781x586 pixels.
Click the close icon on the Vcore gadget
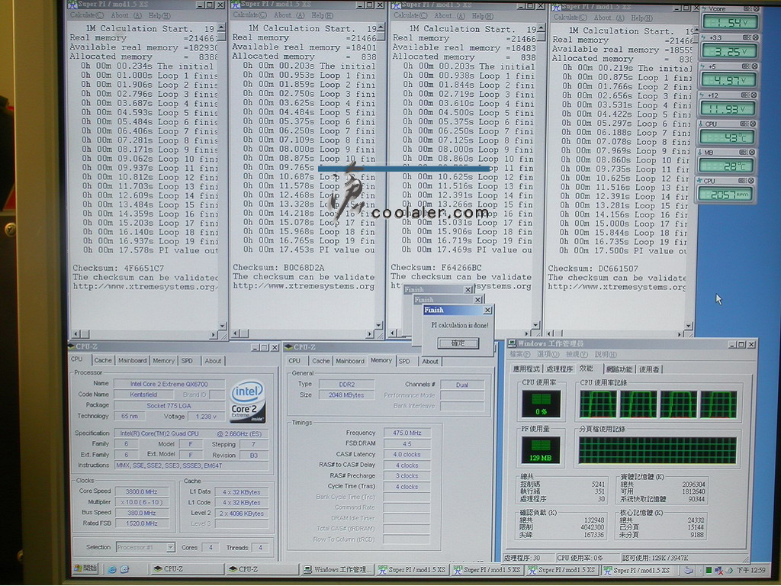coord(756,9)
